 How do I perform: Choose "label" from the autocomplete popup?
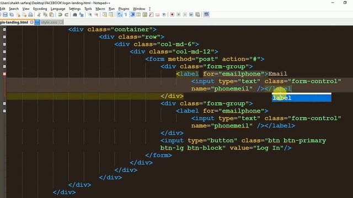click(302, 98)
